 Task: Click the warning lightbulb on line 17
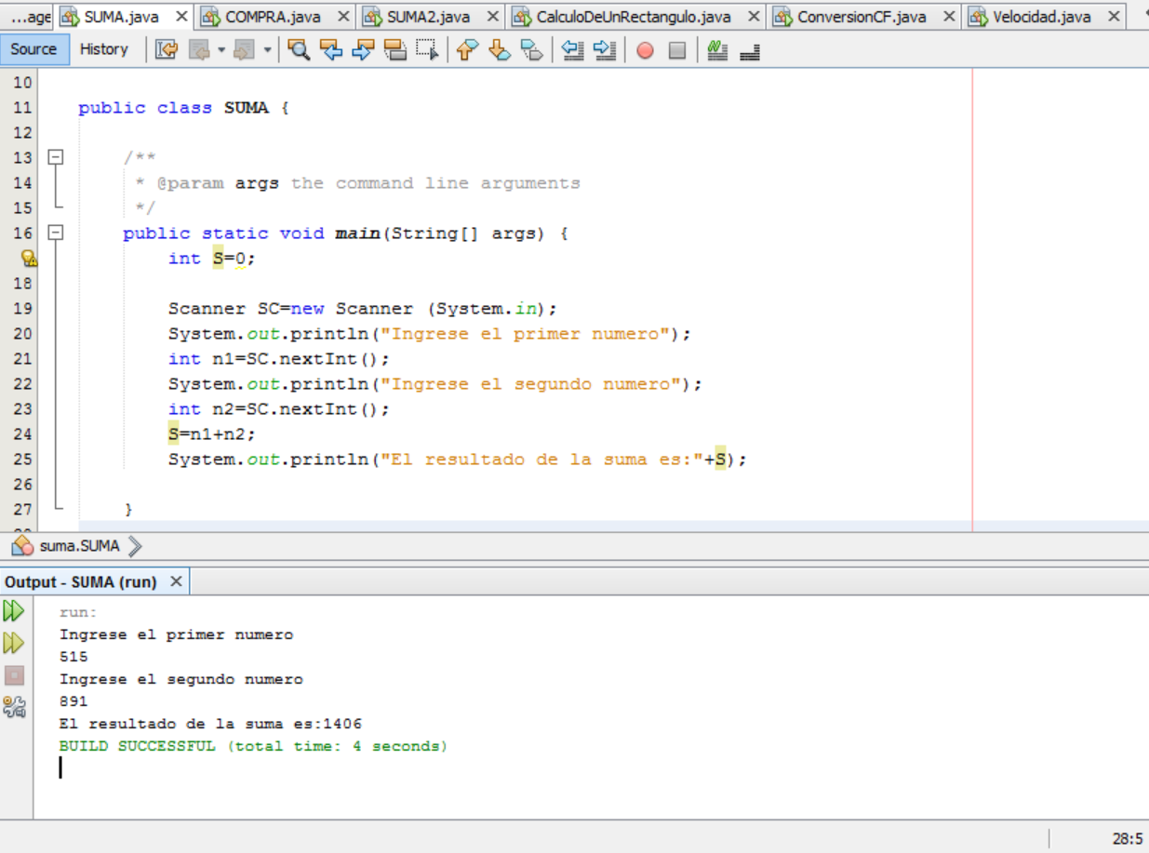coord(30,259)
